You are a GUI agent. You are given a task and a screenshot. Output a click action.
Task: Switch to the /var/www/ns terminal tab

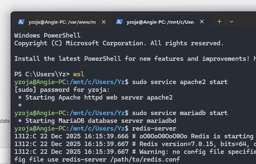tap(62, 22)
